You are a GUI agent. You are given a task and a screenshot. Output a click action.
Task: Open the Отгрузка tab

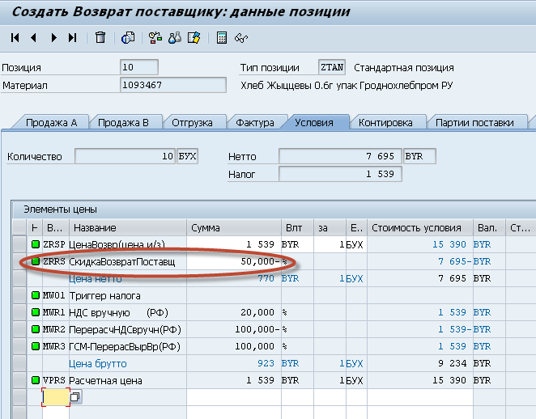coord(192,123)
